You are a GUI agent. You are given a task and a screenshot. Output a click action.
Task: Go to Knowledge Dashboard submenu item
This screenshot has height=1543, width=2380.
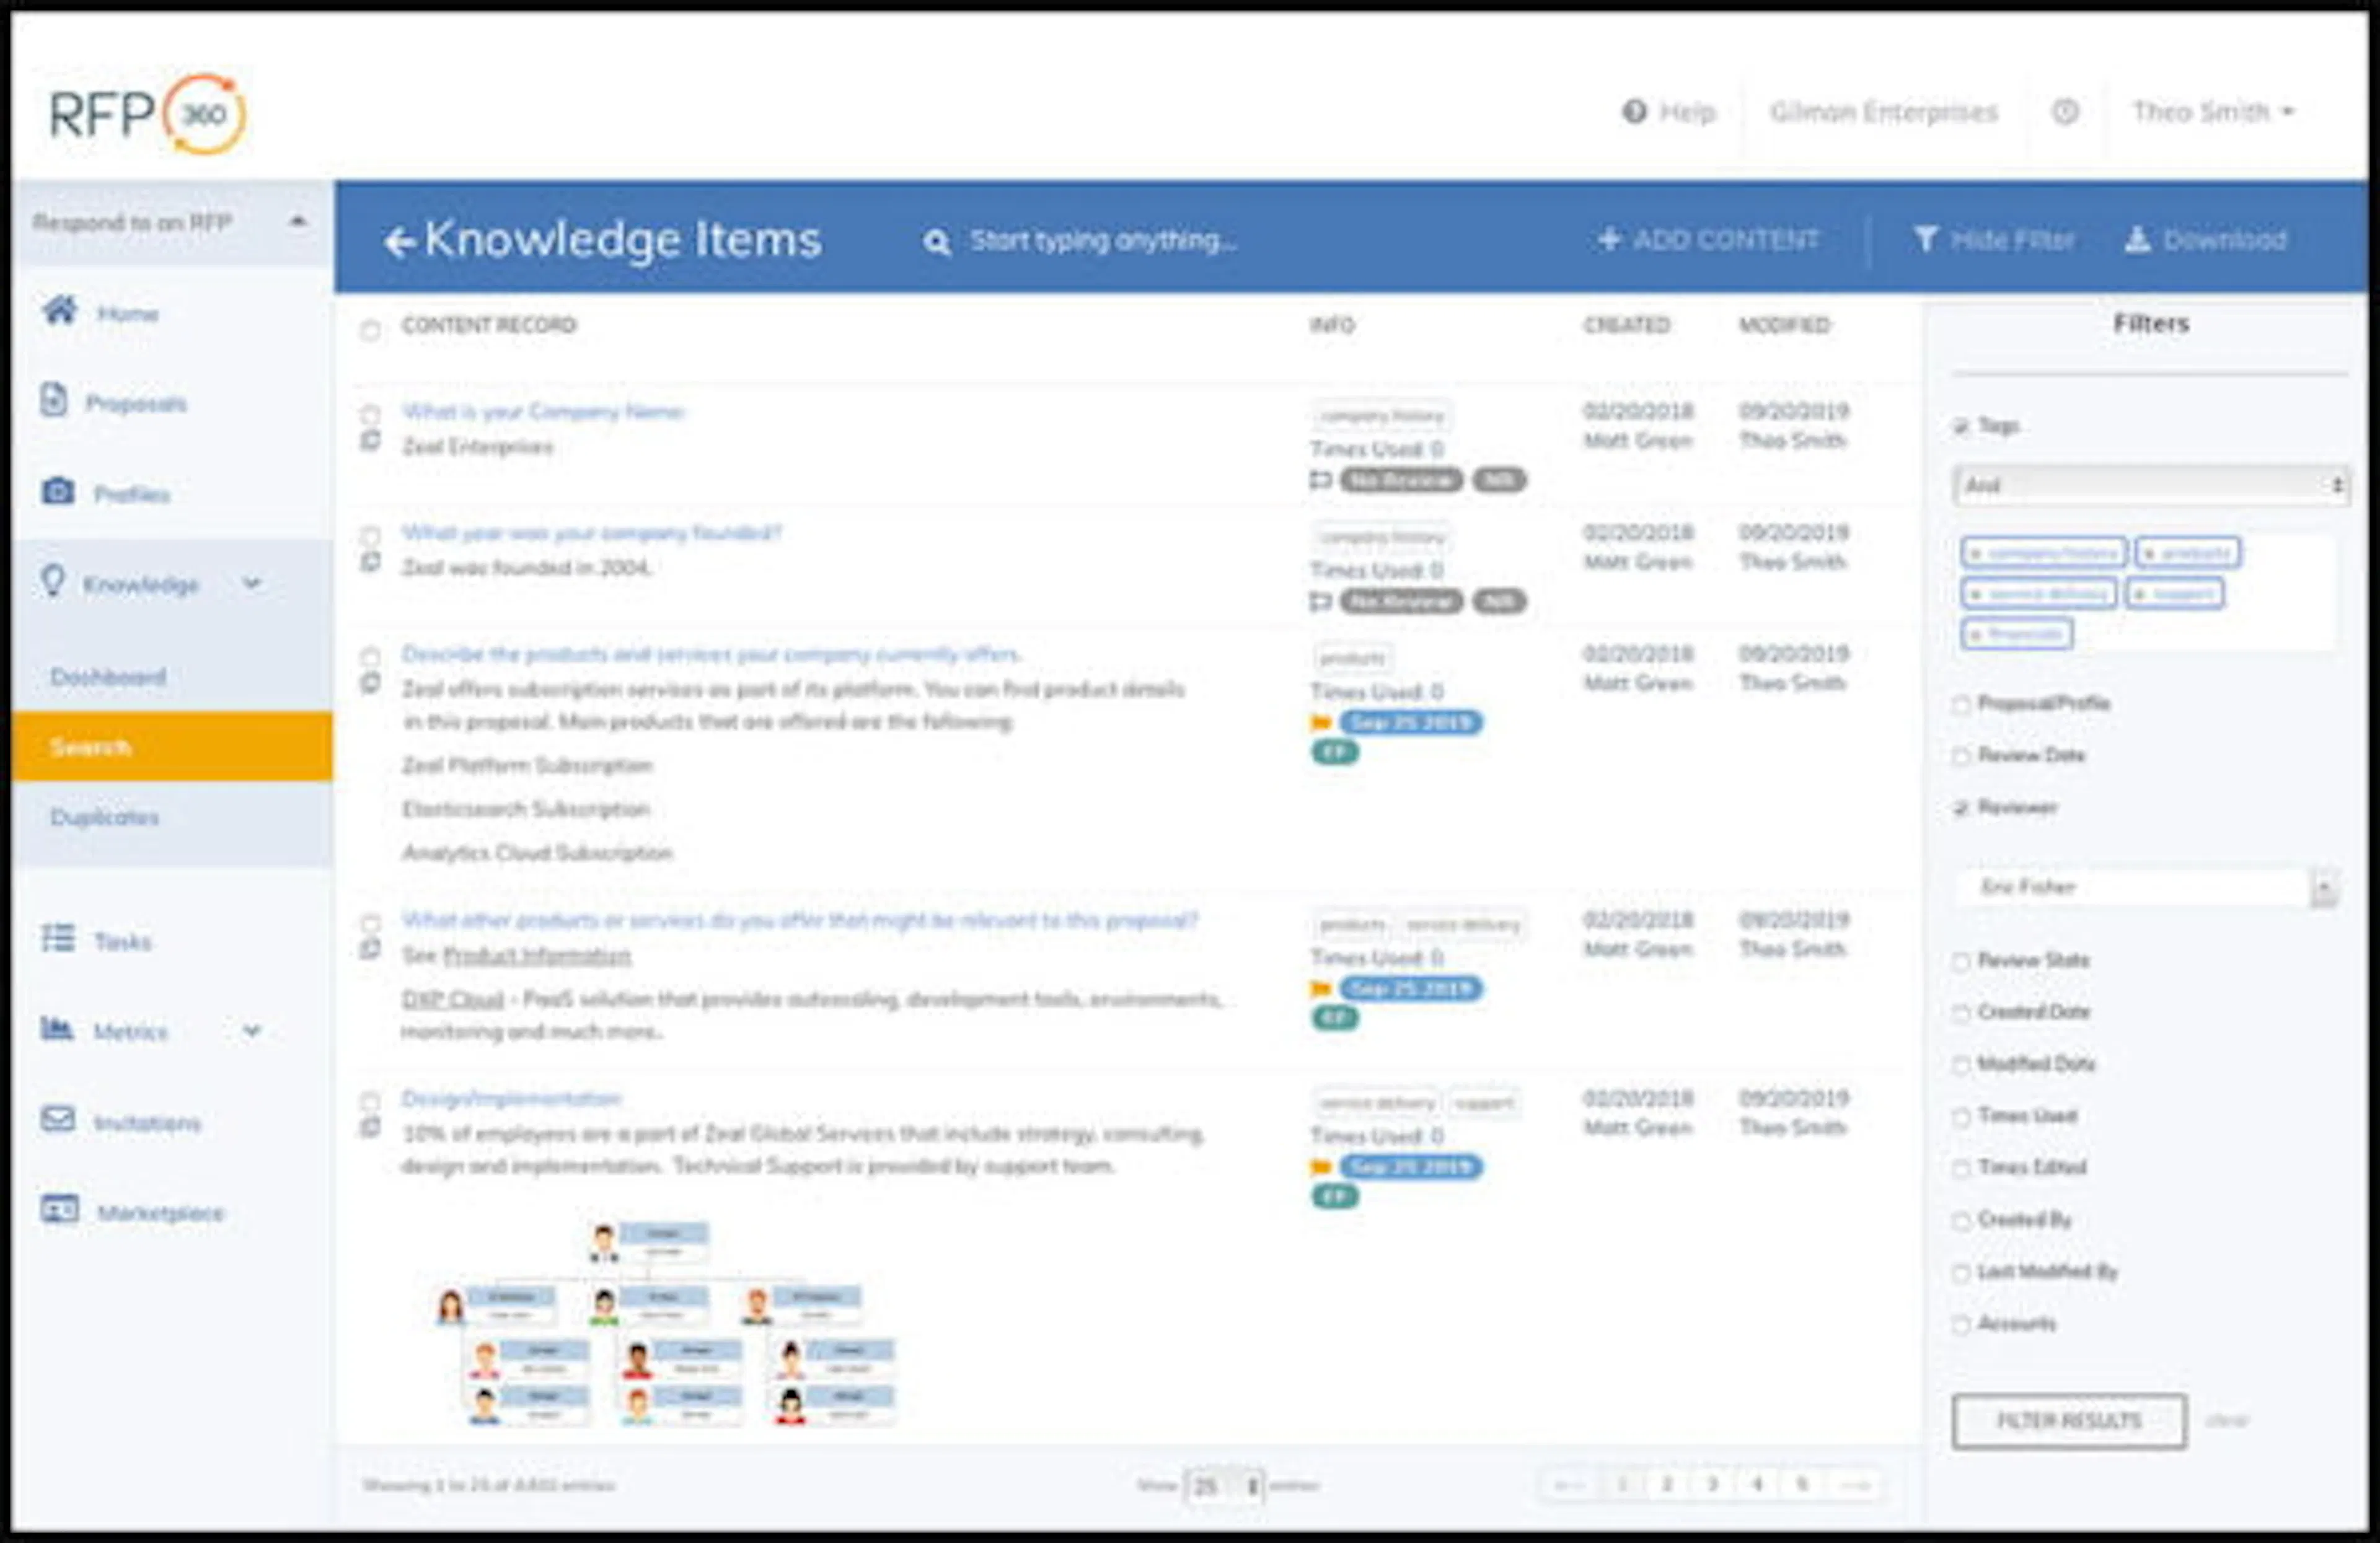coord(108,677)
